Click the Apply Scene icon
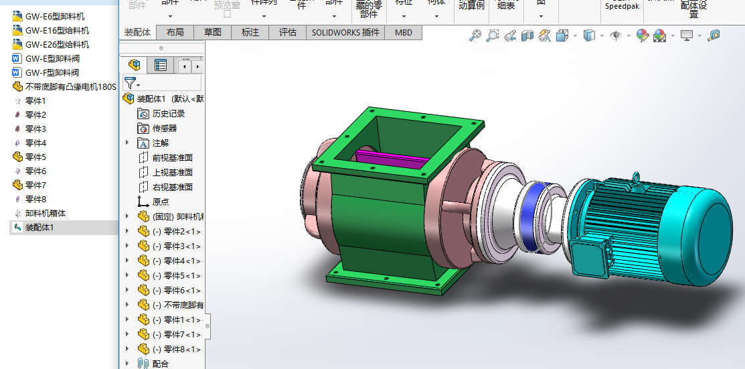 pos(659,35)
